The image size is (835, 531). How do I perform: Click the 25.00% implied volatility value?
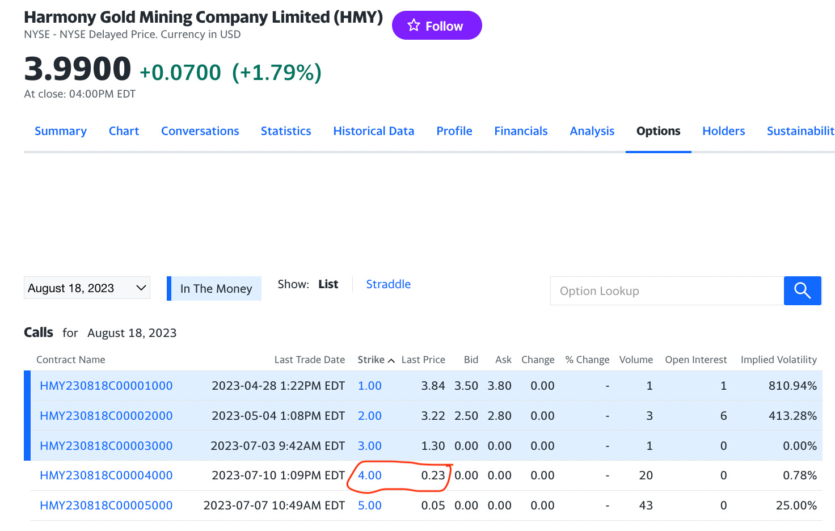coord(796,505)
